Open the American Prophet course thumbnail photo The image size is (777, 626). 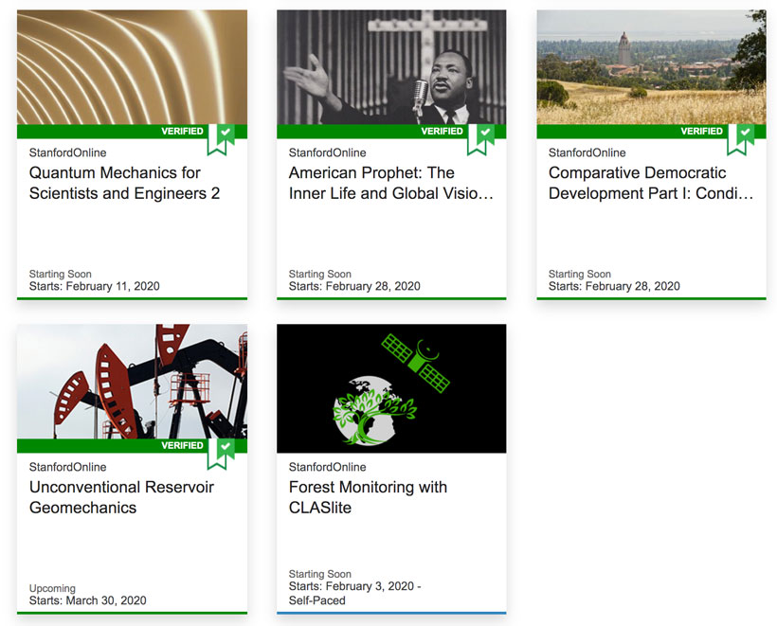[x=391, y=67]
